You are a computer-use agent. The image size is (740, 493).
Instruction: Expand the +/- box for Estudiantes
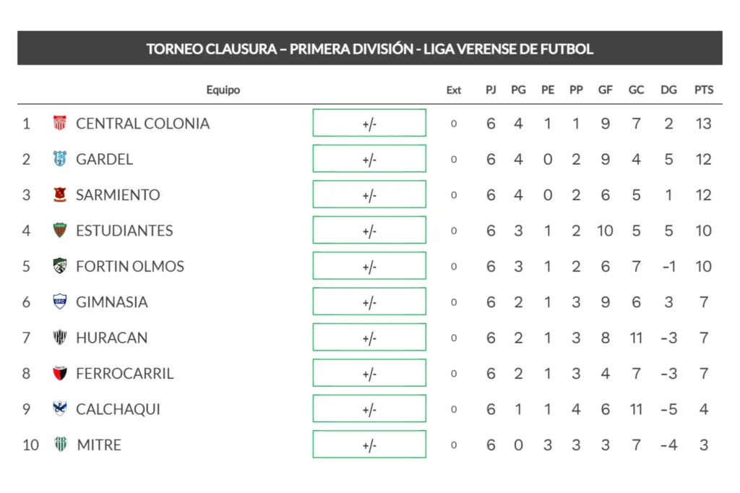point(369,231)
